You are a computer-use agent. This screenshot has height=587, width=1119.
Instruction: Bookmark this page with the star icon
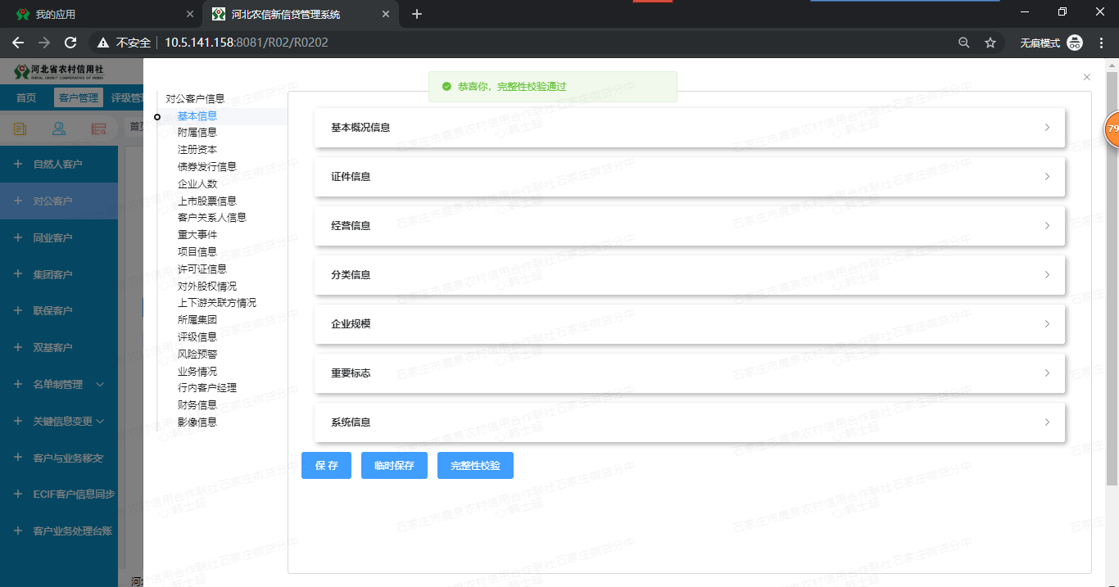pyautogui.click(x=990, y=43)
